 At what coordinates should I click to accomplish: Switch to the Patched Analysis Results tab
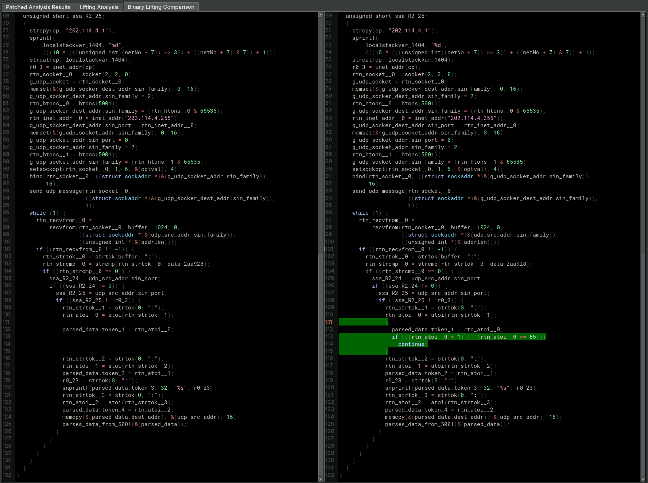[x=38, y=7]
